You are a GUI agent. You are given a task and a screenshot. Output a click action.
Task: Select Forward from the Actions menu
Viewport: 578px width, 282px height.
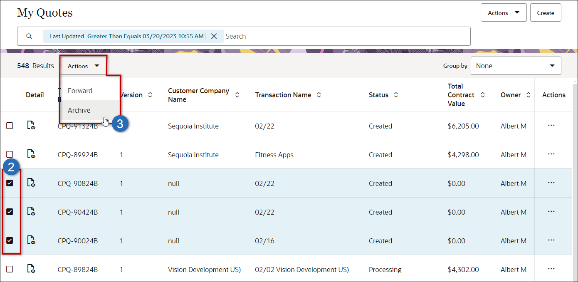pyautogui.click(x=80, y=90)
